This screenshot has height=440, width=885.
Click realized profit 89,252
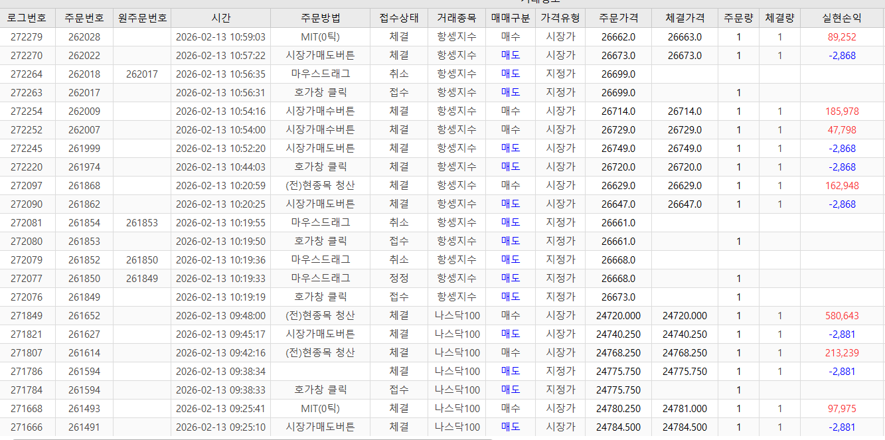(x=842, y=37)
